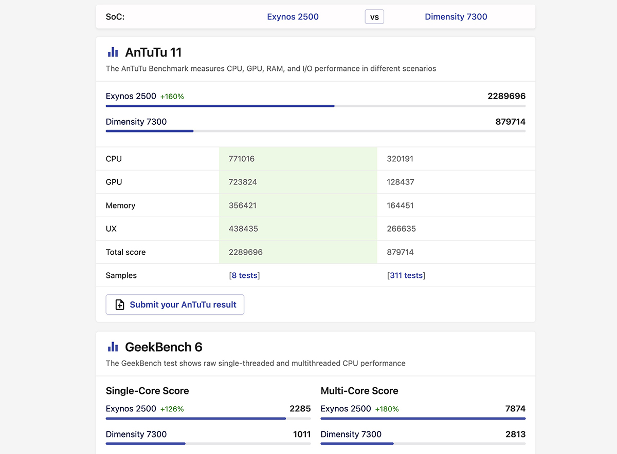Select Memory score 164451

(x=400, y=205)
